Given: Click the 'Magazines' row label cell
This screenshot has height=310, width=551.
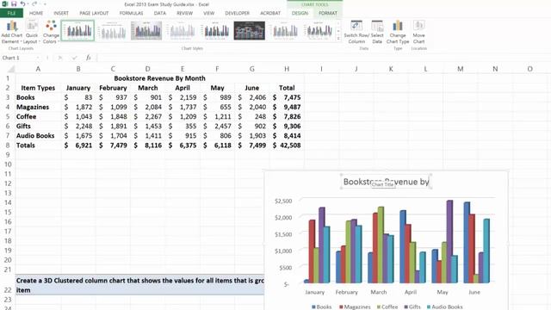Looking at the screenshot, I should 38,107.
